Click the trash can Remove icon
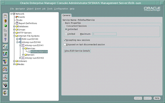 pyautogui.click(x=5, y=35)
